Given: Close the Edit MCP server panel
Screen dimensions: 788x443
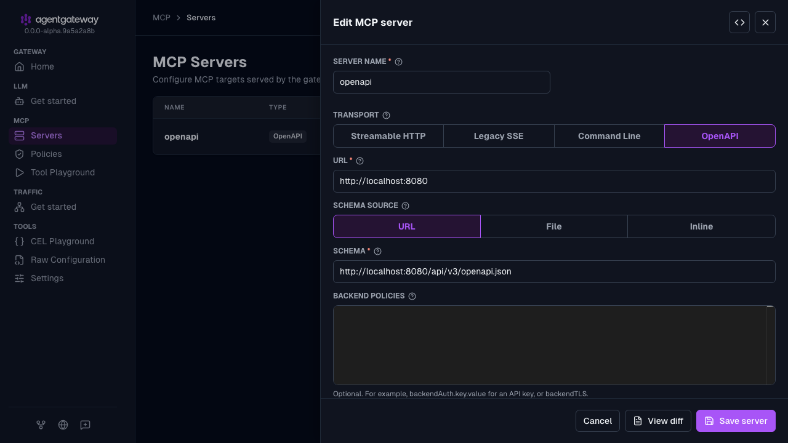Looking at the screenshot, I should (x=765, y=22).
